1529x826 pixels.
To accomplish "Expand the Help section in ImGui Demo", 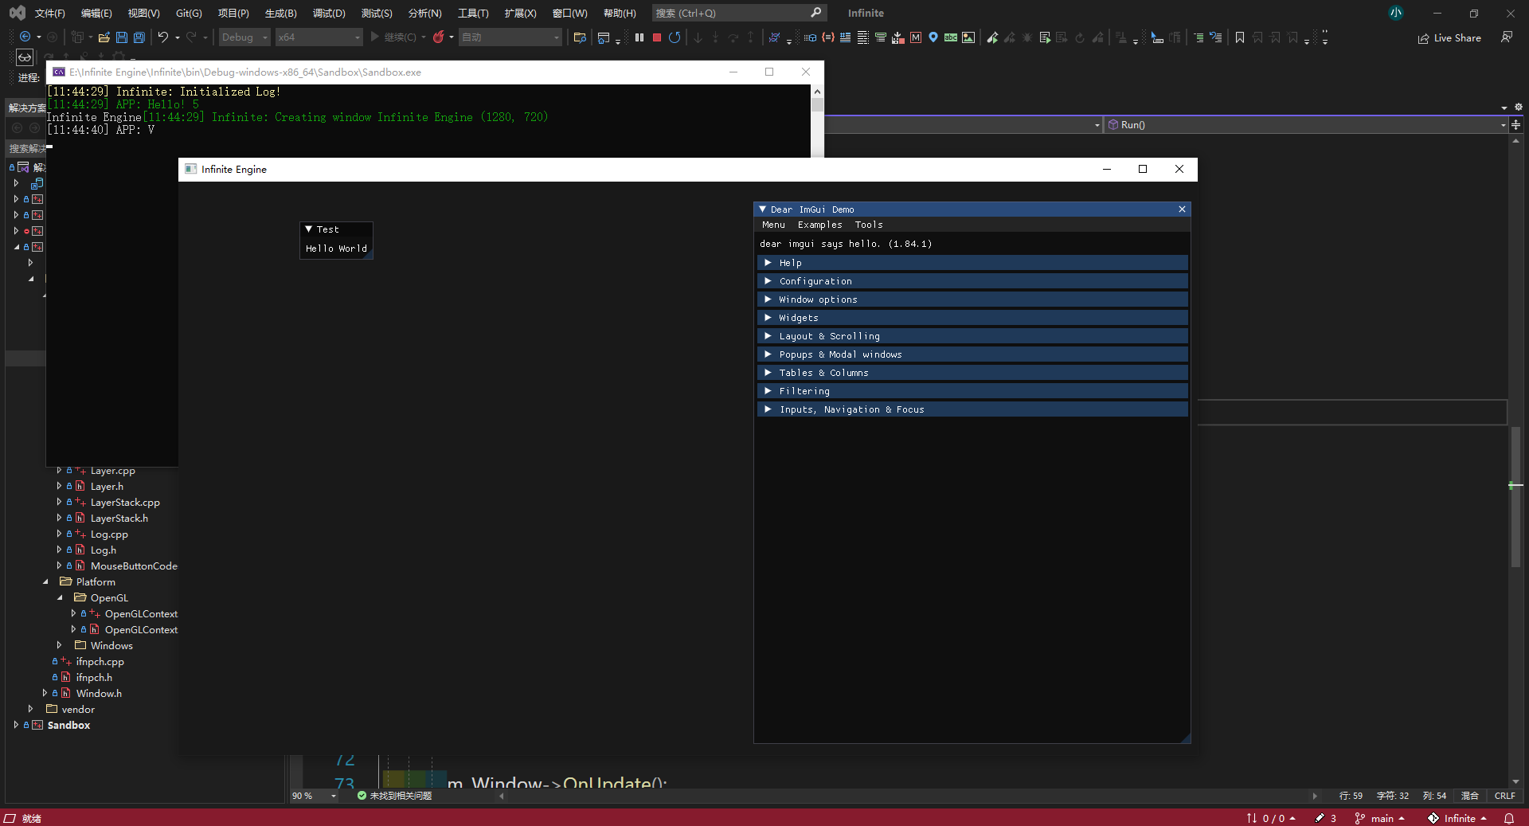I will (972, 263).
